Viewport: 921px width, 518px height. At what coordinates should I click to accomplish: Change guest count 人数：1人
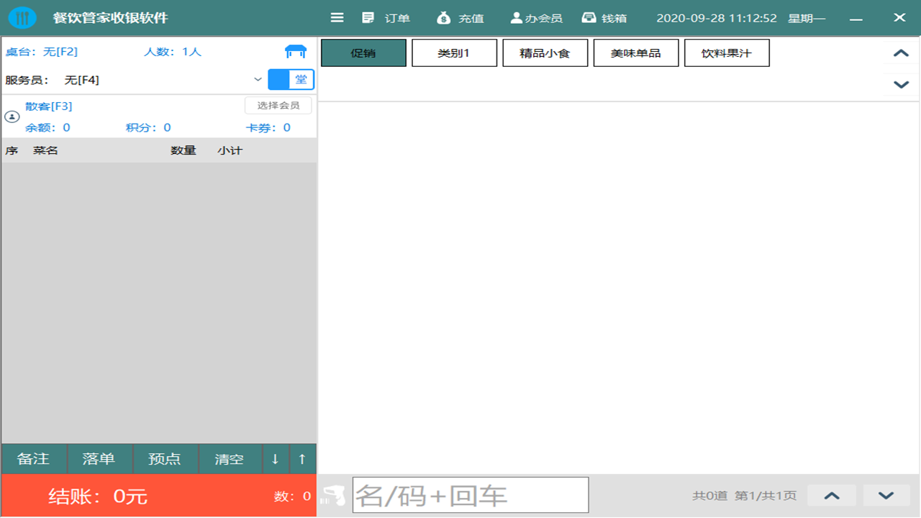[173, 52]
